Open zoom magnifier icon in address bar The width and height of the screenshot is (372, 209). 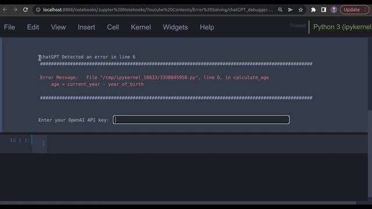[x=280, y=10]
